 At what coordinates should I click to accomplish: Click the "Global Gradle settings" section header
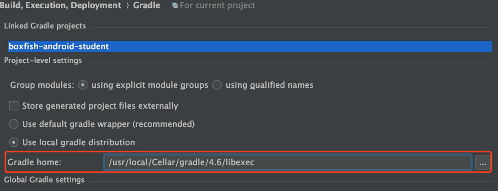point(44,180)
